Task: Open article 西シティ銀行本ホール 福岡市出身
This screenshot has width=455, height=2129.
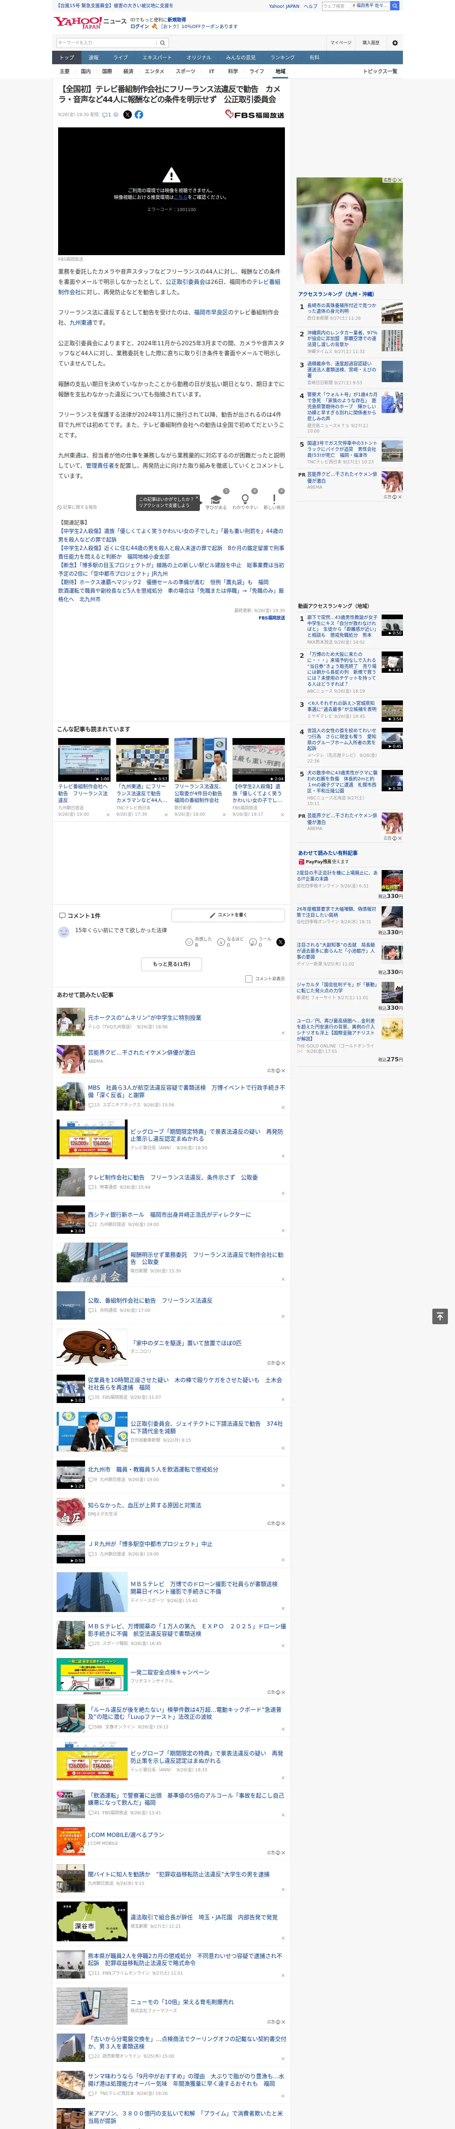Action: (169, 1214)
